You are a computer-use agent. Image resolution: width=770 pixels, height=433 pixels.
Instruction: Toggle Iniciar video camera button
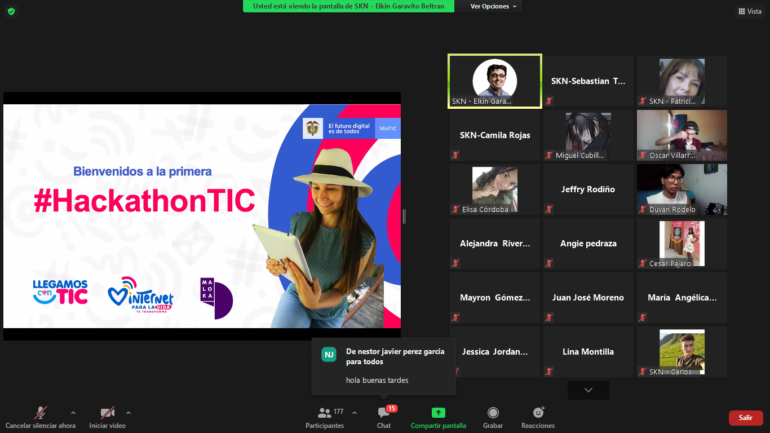pos(107,413)
